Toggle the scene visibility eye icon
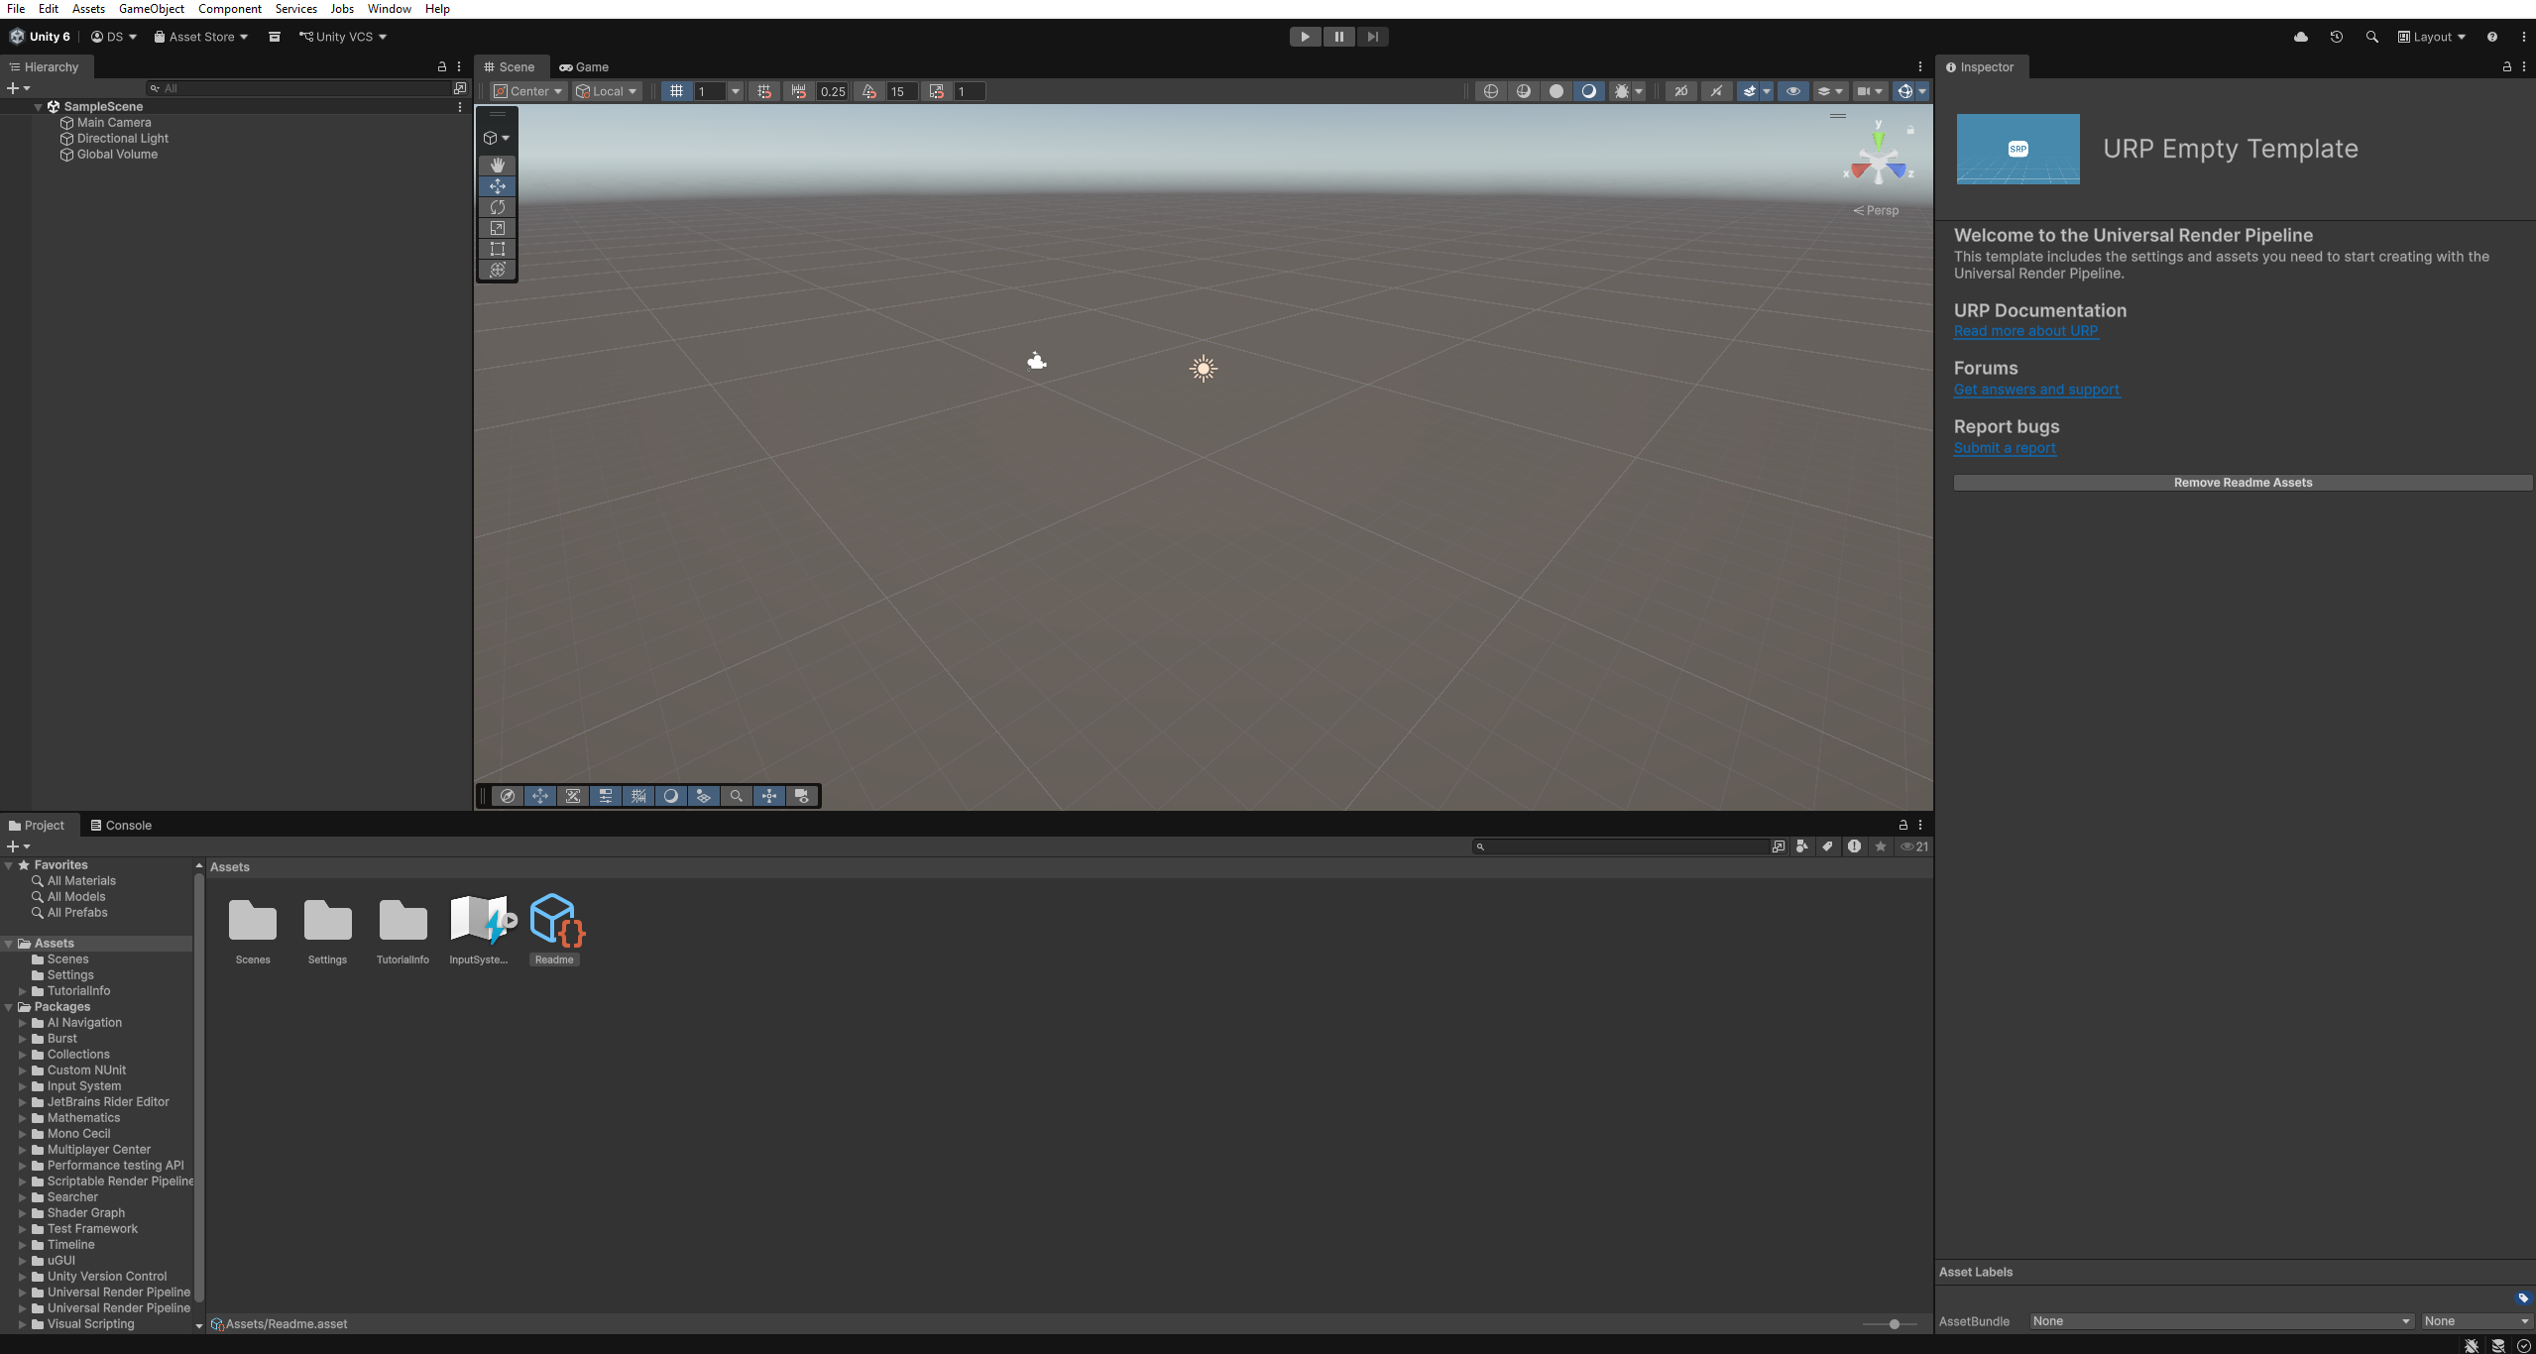This screenshot has width=2536, height=1354. point(1792,90)
